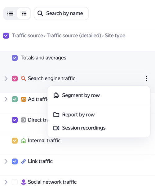
Task: Enable the Social network traffic checkbox
Action: pyautogui.click(x=15, y=182)
